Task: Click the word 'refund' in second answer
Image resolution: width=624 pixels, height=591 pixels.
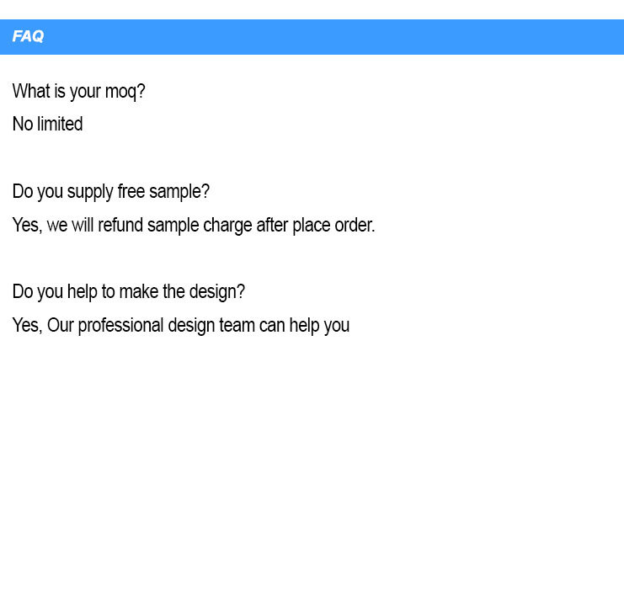Action: tap(120, 225)
